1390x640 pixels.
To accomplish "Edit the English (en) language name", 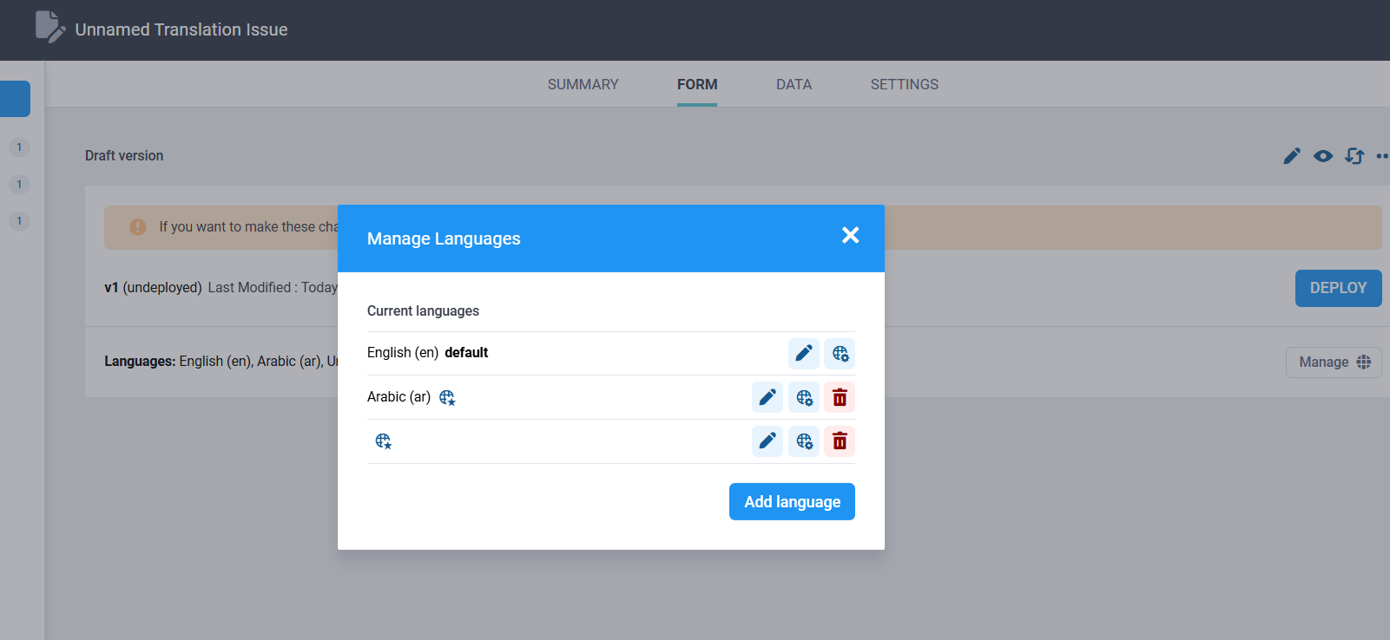I will click(804, 353).
